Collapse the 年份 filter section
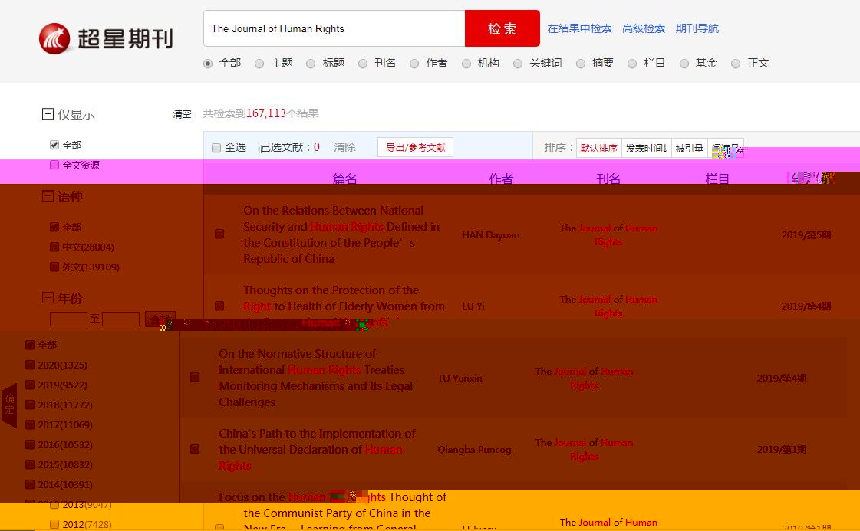The height and width of the screenshot is (531, 860). (x=48, y=297)
